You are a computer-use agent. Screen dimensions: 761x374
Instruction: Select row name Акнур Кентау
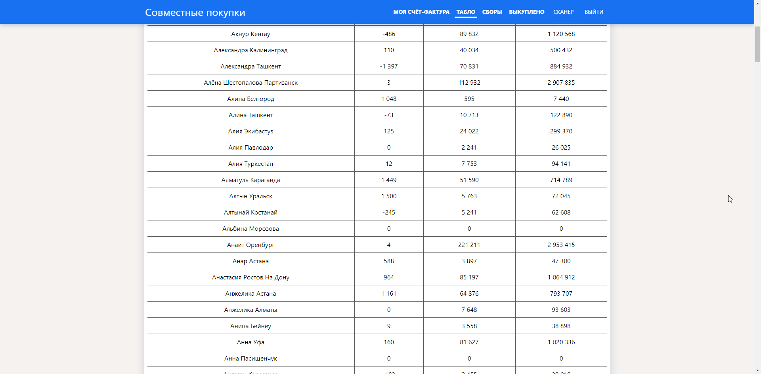(250, 34)
